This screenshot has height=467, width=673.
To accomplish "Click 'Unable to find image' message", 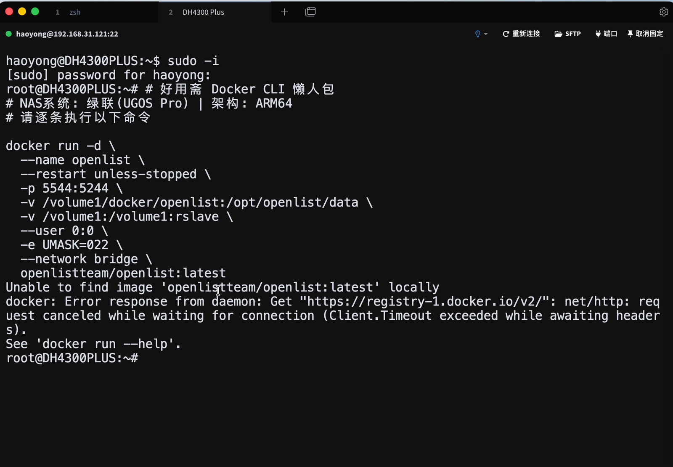I will pos(223,287).
